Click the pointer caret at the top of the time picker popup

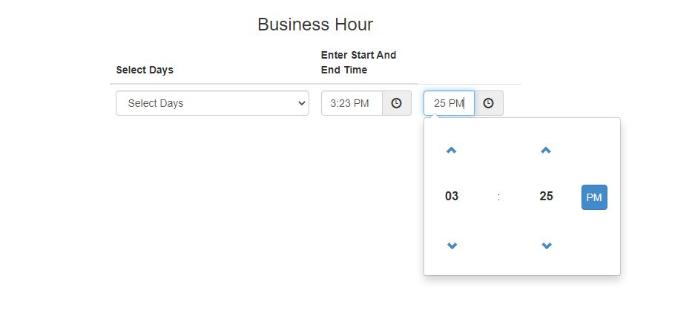coord(435,116)
